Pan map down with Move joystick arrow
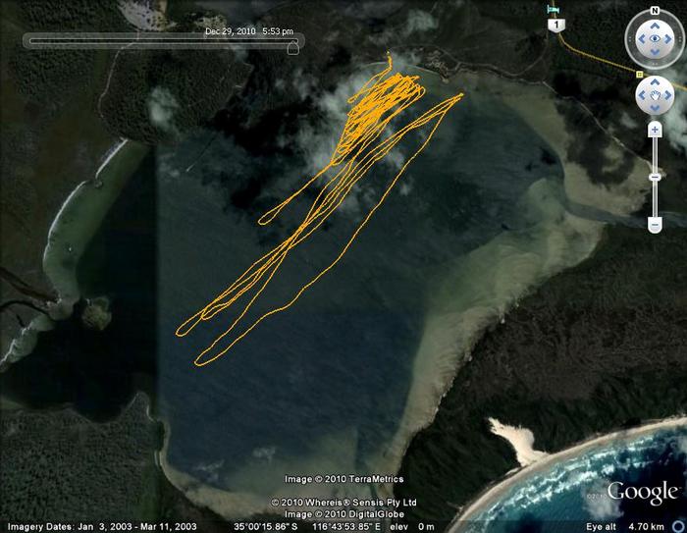 point(654,110)
